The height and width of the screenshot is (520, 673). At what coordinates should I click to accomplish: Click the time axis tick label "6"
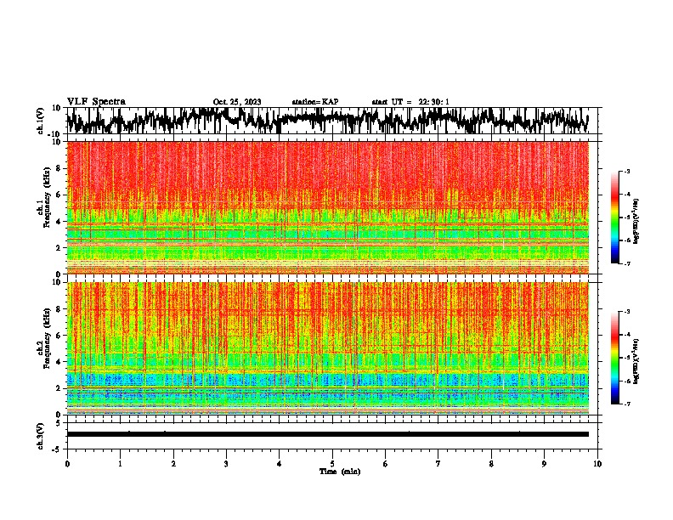tap(386, 464)
